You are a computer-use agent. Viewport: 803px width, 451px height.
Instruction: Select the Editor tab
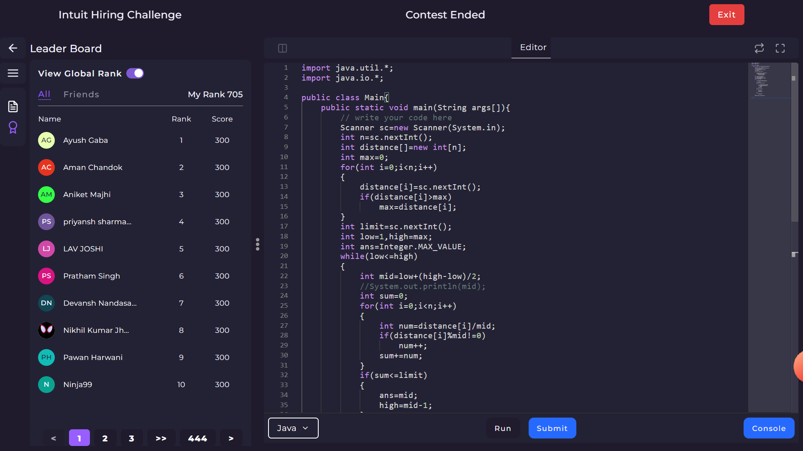(x=533, y=48)
